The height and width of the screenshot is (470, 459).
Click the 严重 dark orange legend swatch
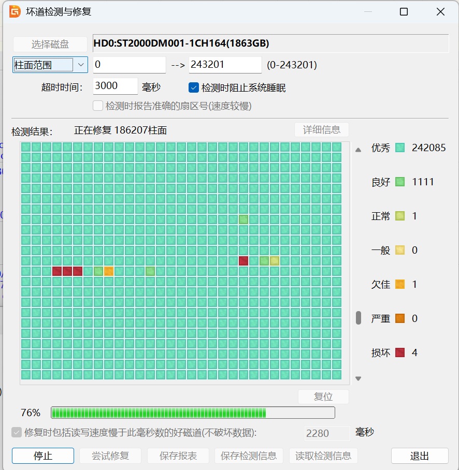[400, 318]
